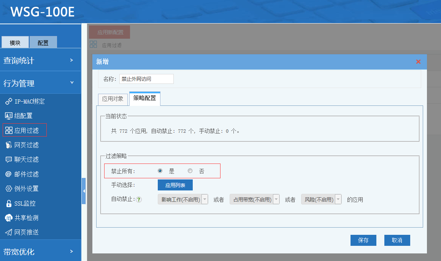Click the 保存 button

coord(363,241)
